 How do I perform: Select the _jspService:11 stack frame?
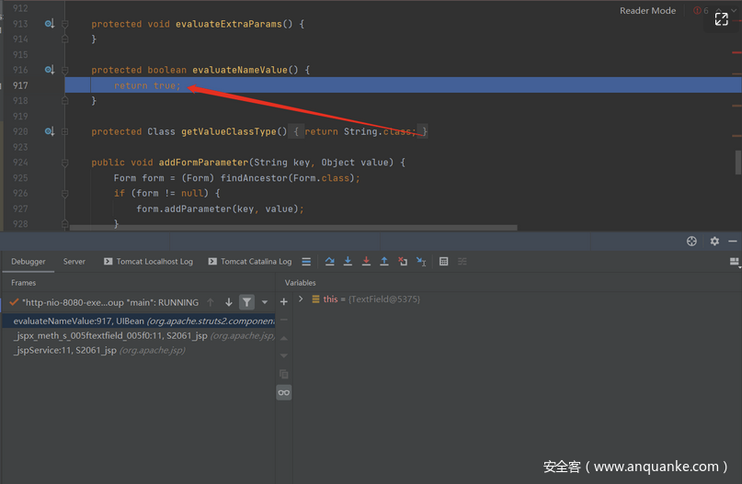click(x=64, y=350)
